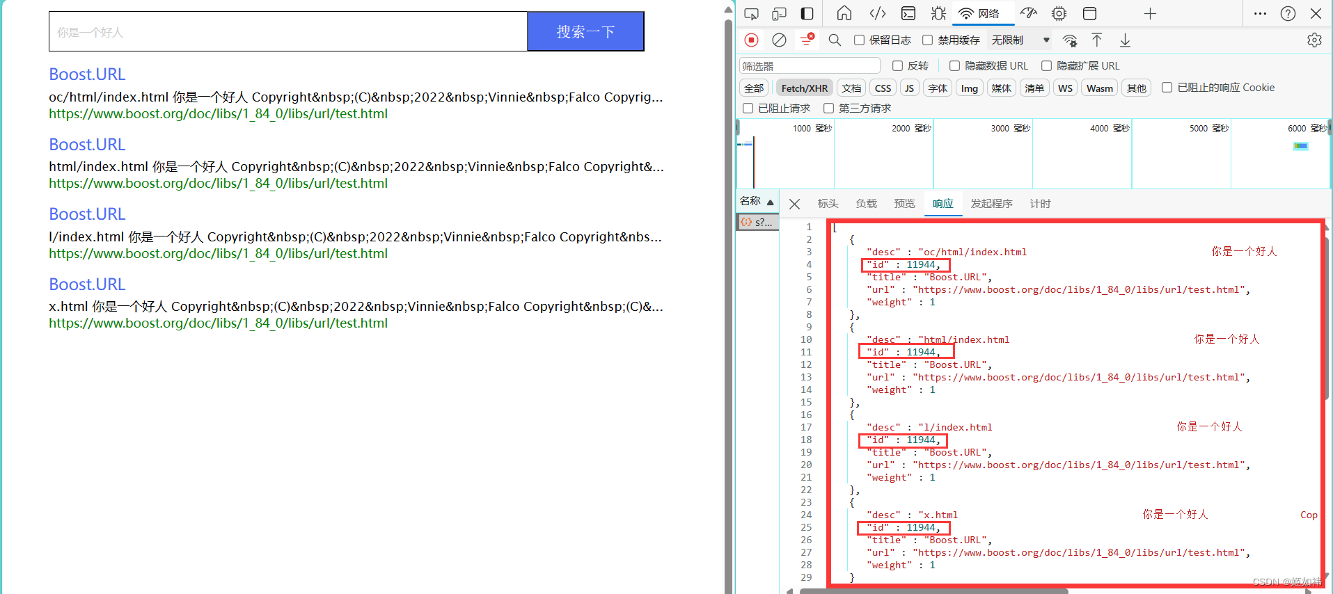The height and width of the screenshot is (594, 1333).
Task: Select the 其他 filter type
Action: pyautogui.click(x=1137, y=88)
